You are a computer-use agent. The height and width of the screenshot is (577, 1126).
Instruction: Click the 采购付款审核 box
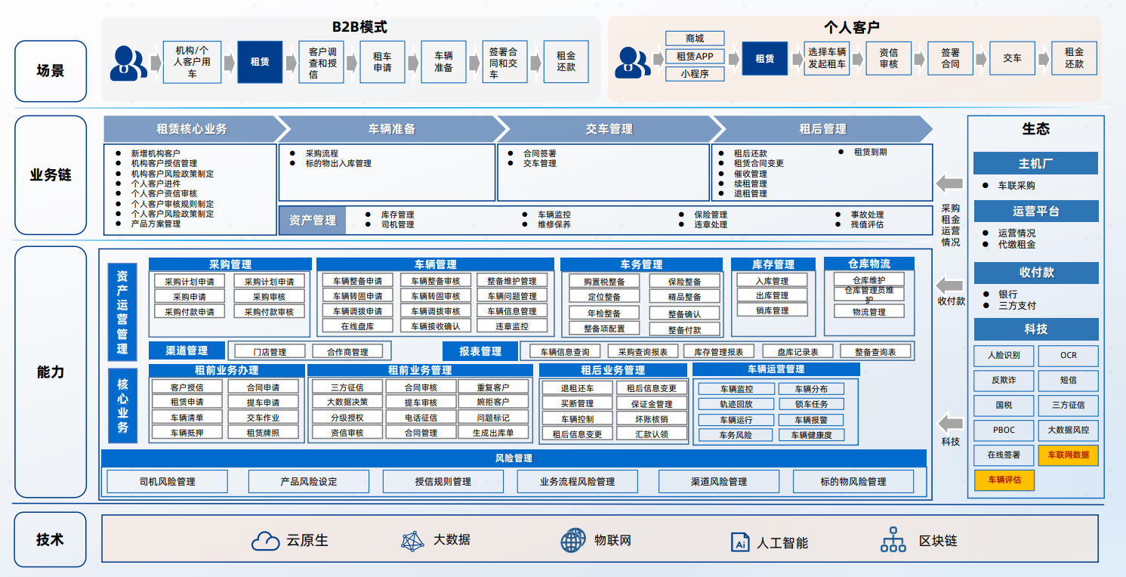tap(269, 311)
